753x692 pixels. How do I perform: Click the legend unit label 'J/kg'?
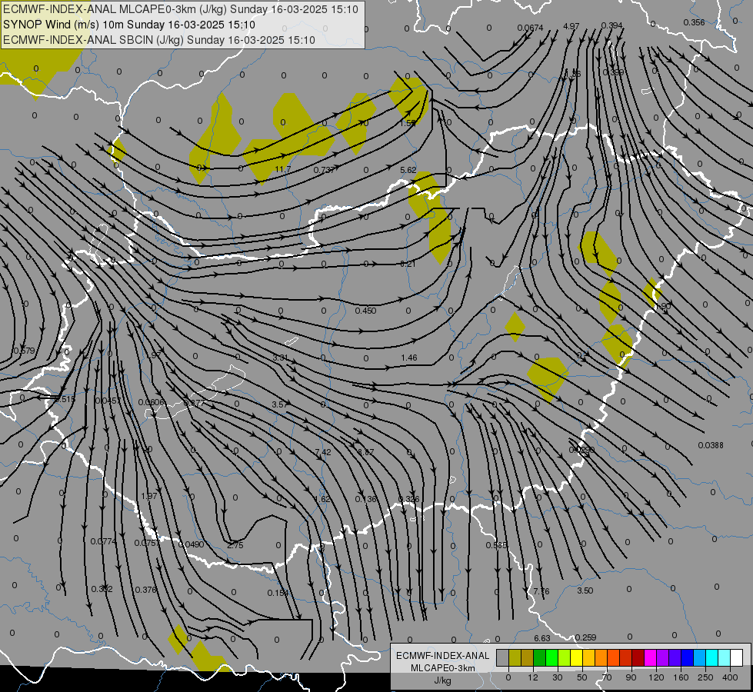click(x=442, y=680)
